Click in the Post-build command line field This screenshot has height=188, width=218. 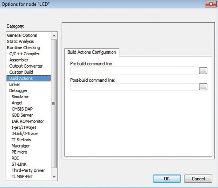tap(134, 87)
